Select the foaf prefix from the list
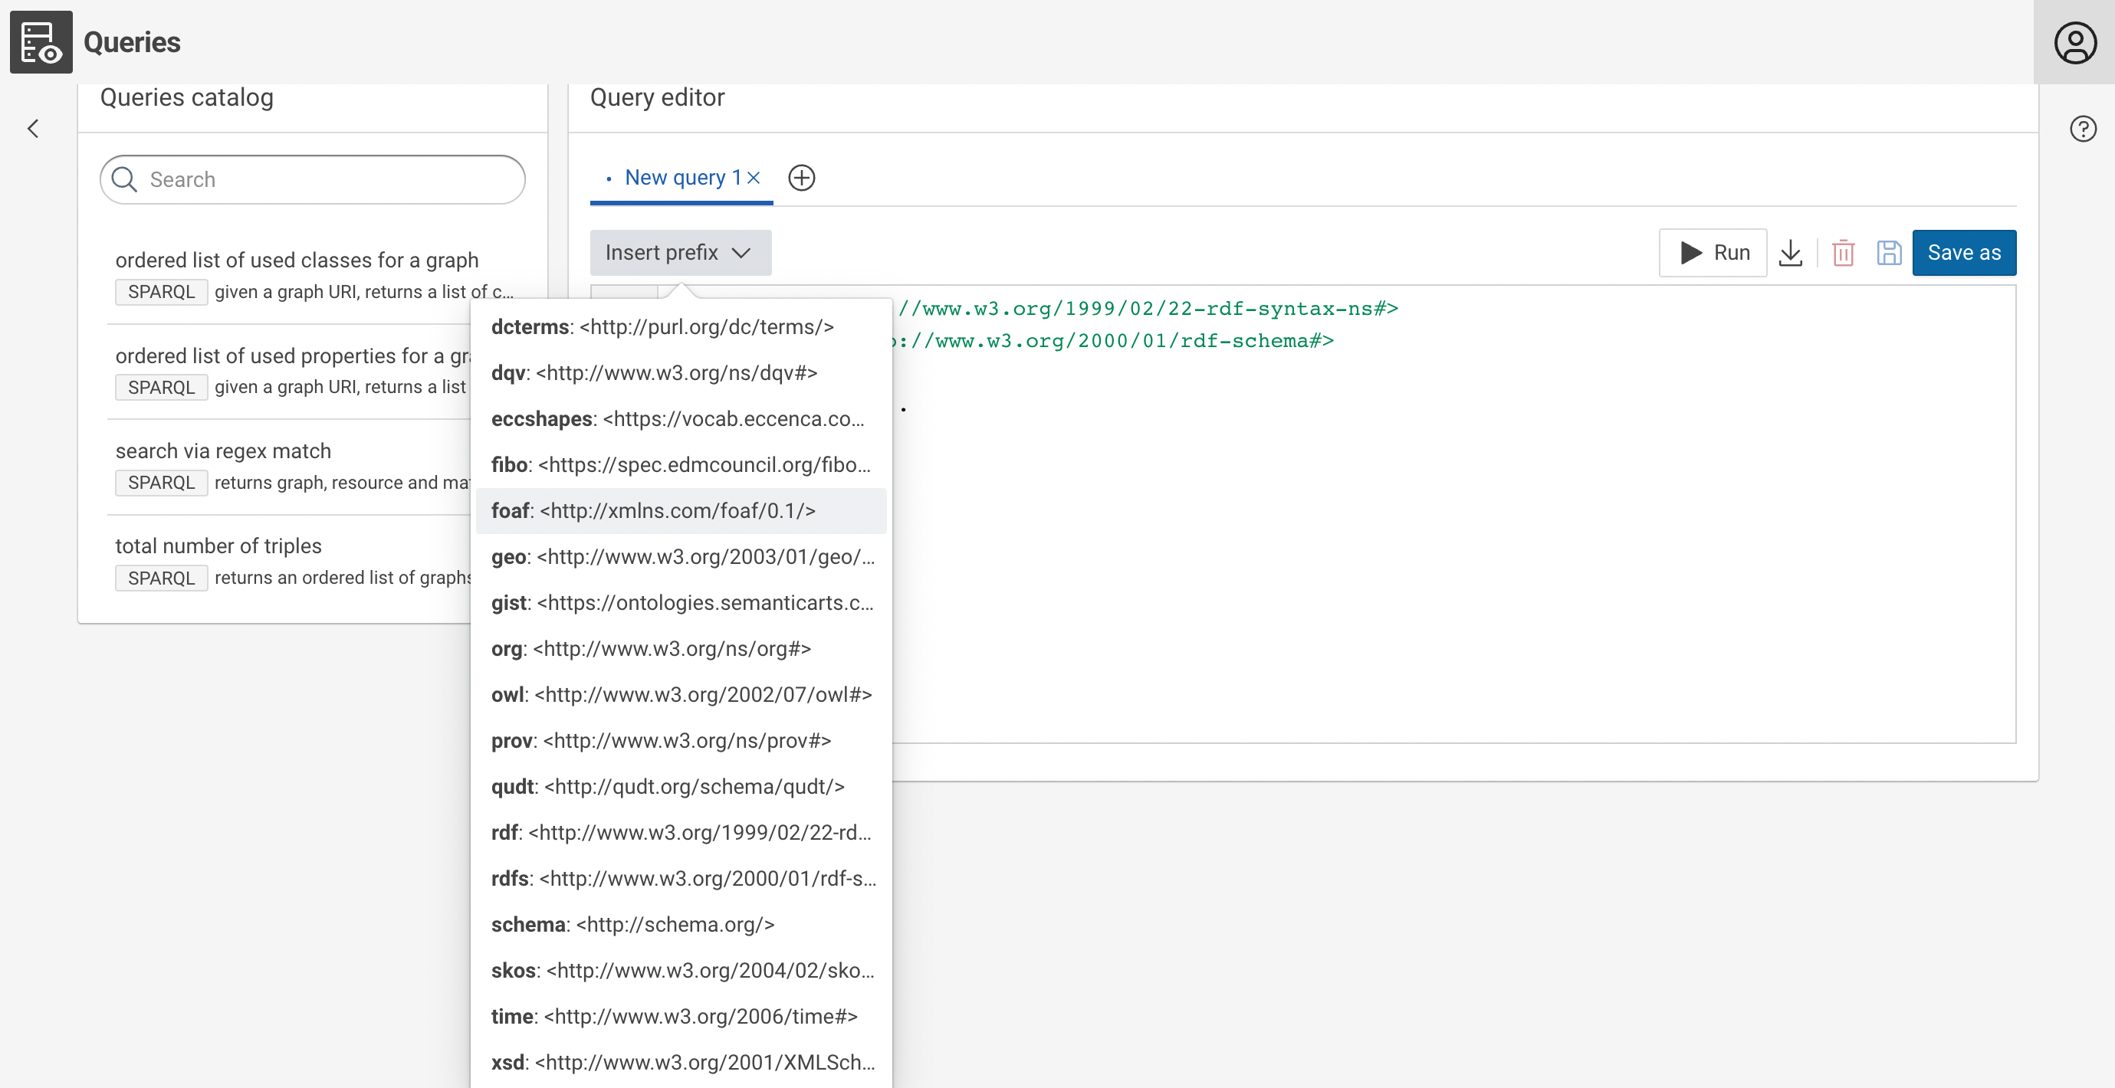Viewport: 2115px width, 1088px height. pos(652,510)
